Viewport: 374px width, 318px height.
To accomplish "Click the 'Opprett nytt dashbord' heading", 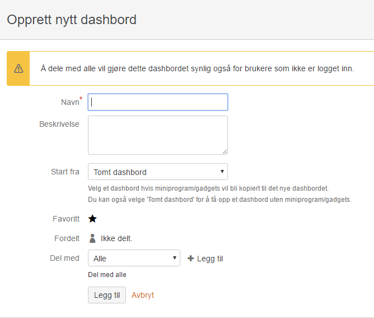I will 72,20.
